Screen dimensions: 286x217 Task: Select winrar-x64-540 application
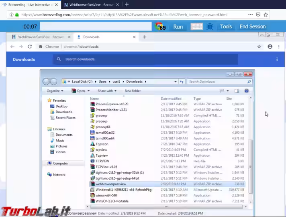pyautogui.click(x=167, y=195)
